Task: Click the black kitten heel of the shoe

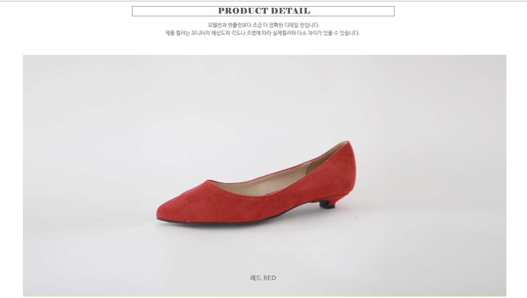Action: click(x=327, y=204)
